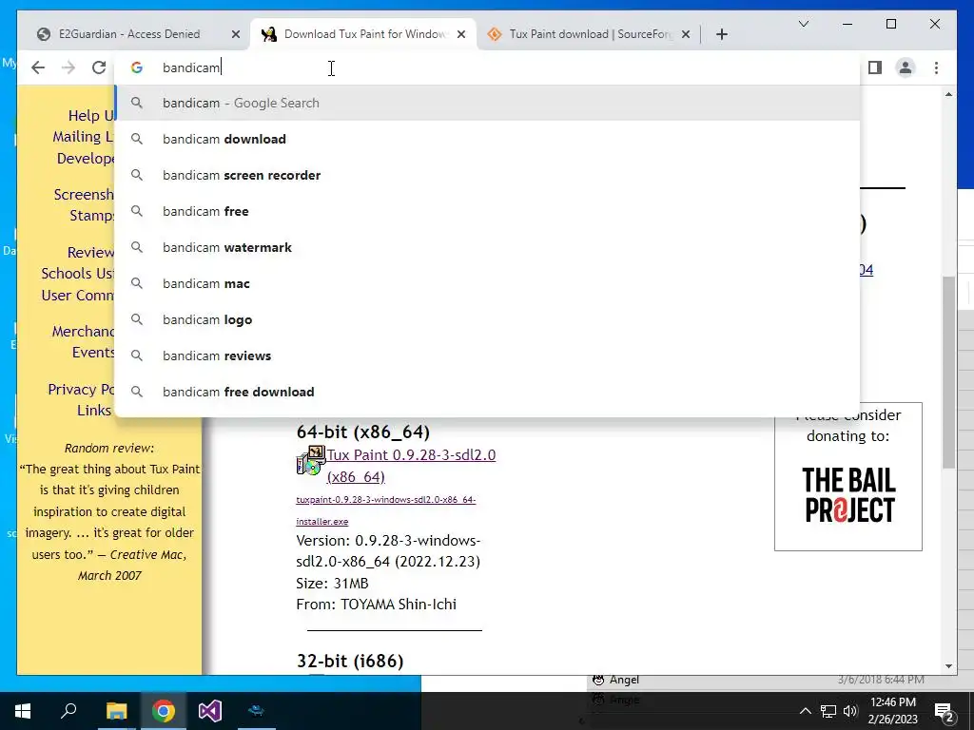Open the Screenshots sidebar link
This screenshot has height=730, width=974.
click(x=84, y=194)
